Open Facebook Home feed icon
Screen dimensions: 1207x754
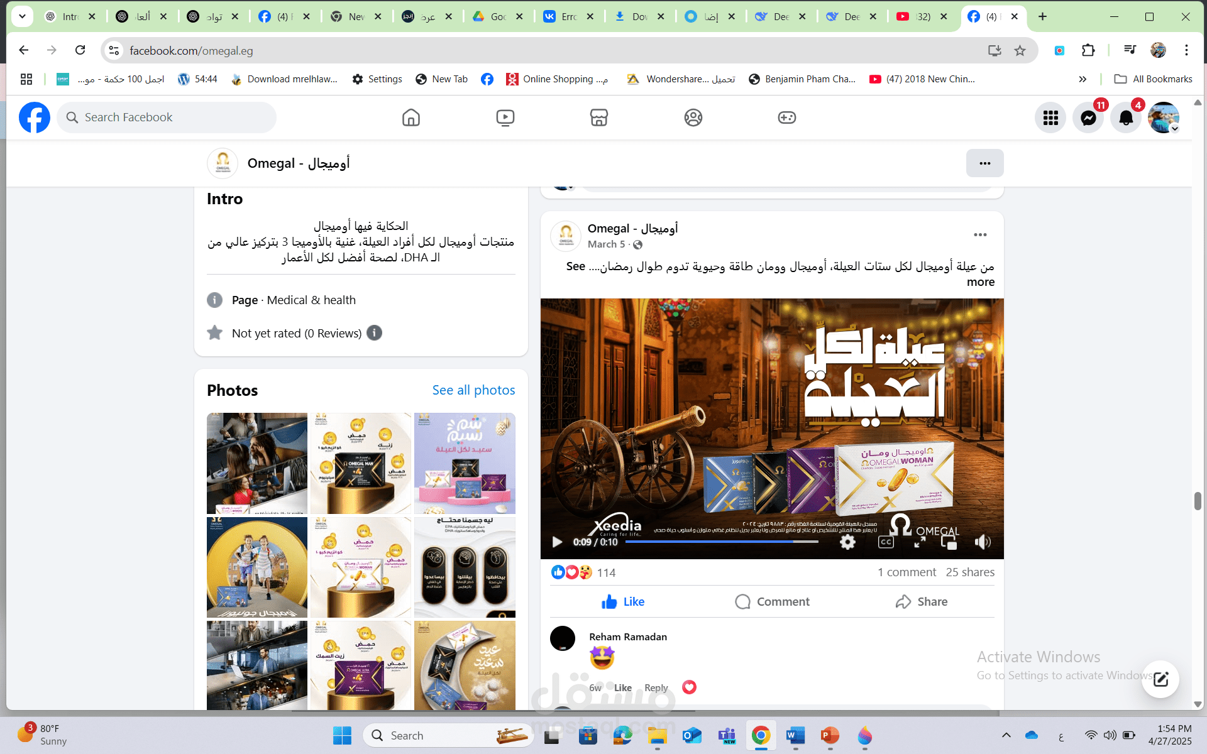click(x=411, y=117)
